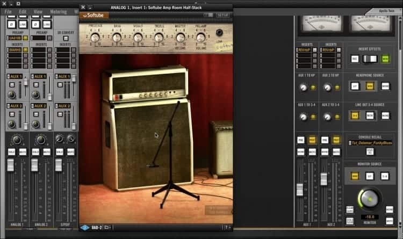Click the Master volume knob on the amp
This screenshot has height=239, width=403.
pyautogui.click(x=180, y=38)
